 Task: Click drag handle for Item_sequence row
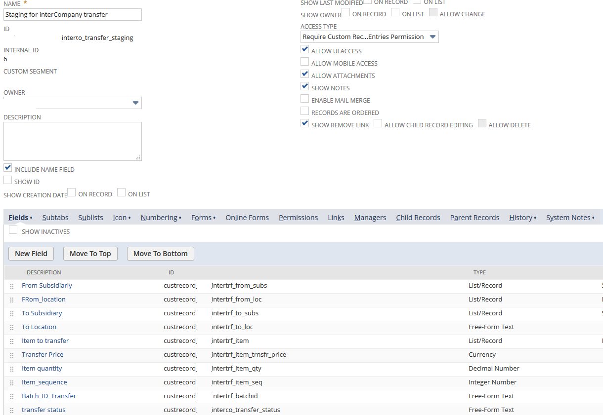(x=12, y=383)
